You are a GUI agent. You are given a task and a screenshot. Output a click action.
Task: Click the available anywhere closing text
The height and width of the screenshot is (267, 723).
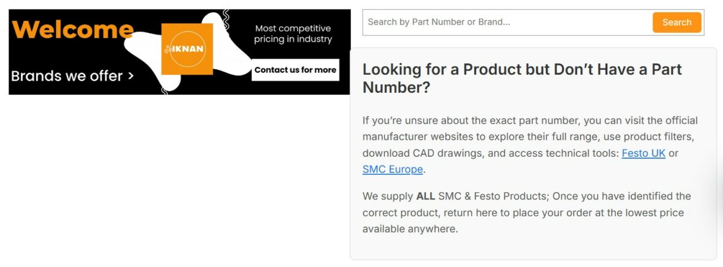tap(410, 229)
